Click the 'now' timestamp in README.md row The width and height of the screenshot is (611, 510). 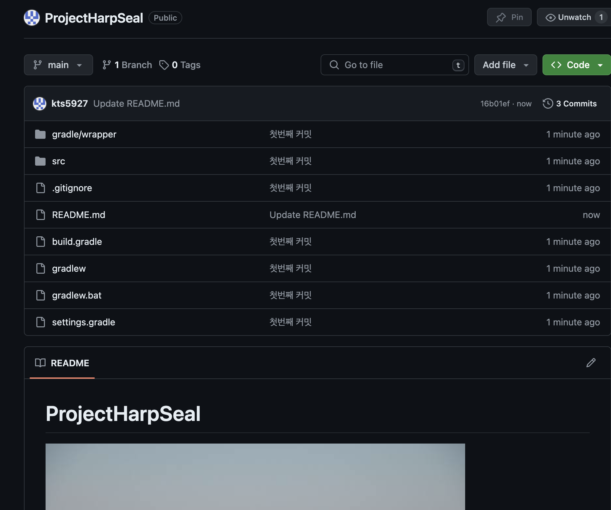click(x=591, y=215)
